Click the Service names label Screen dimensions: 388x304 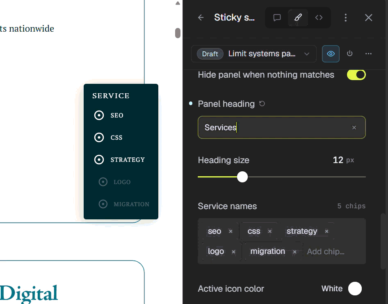pyautogui.click(x=227, y=206)
